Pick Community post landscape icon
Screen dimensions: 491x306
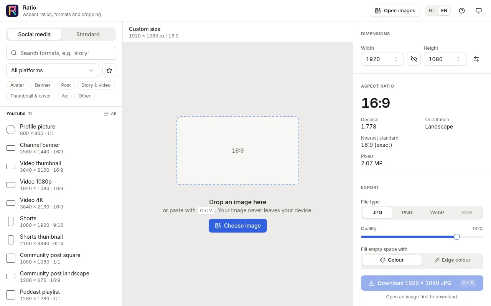[11, 277]
